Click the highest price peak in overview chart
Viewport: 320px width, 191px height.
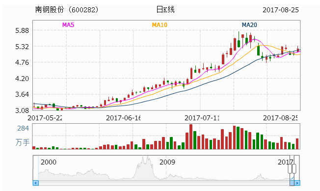point(148,157)
